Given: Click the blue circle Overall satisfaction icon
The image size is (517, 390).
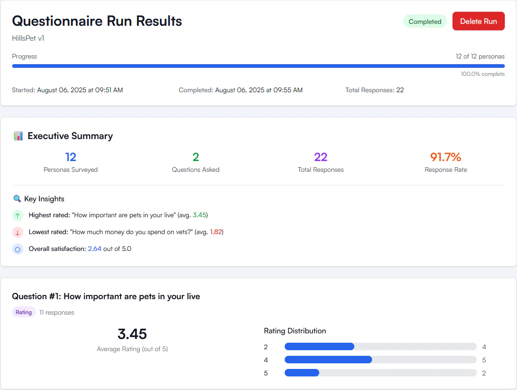Looking at the screenshot, I should click(x=17, y=250).
